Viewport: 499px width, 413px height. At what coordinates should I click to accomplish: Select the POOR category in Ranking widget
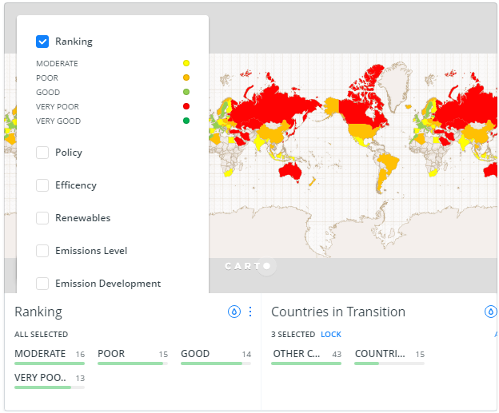point(133,357)
